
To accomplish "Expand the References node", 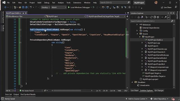I will pos(137,25).
